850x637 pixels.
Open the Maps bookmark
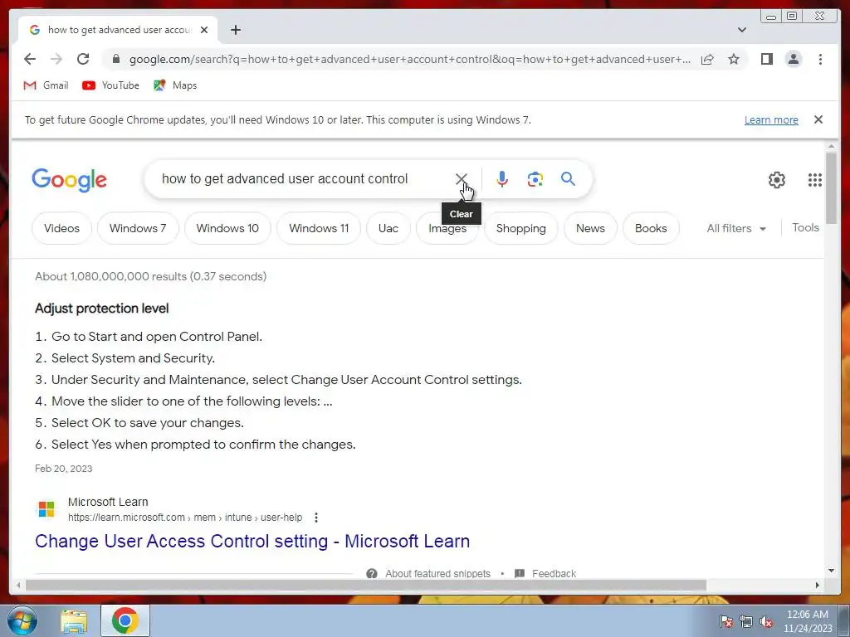[175, 85]
